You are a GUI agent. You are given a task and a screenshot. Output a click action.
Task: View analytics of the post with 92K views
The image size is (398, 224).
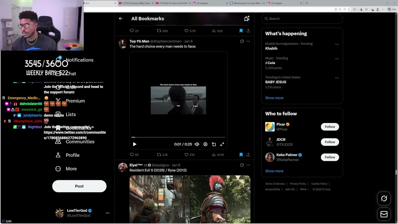(x=217, y=31)
